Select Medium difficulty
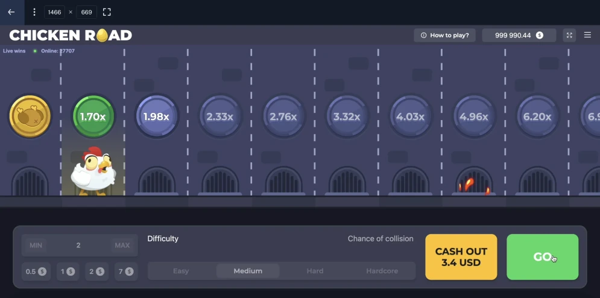Viewport: 600px width, 298px height. (x=248, y=271)
